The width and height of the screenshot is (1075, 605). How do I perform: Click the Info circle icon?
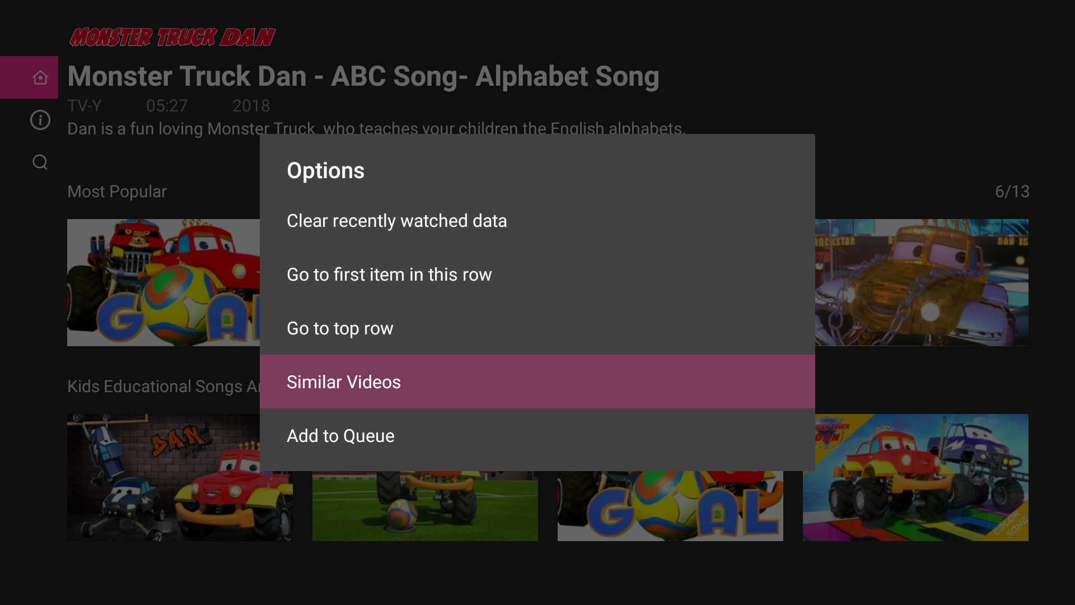(40, 120)
